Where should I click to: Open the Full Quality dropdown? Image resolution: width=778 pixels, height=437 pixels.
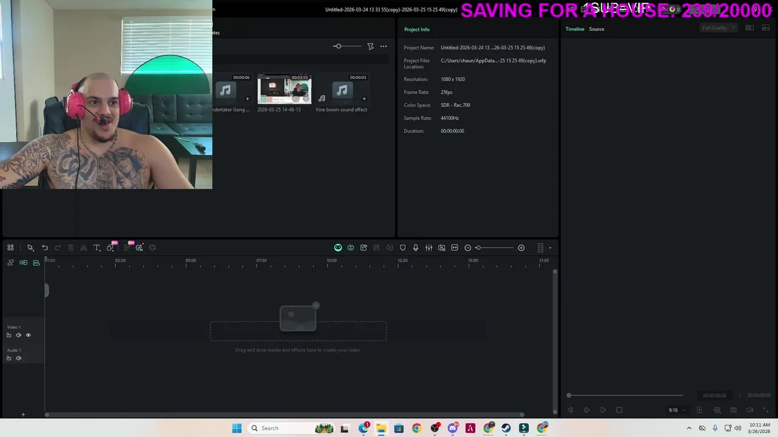(718, 28)
